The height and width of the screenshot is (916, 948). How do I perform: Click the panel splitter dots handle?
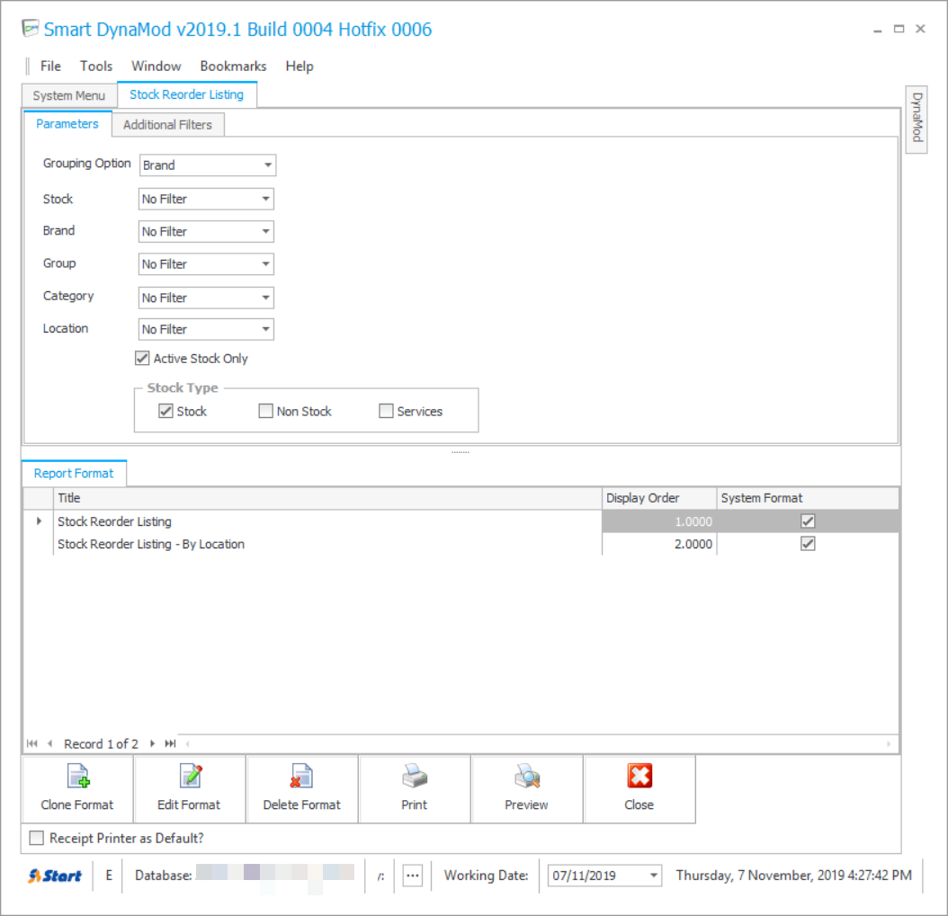tap(461, 452)
